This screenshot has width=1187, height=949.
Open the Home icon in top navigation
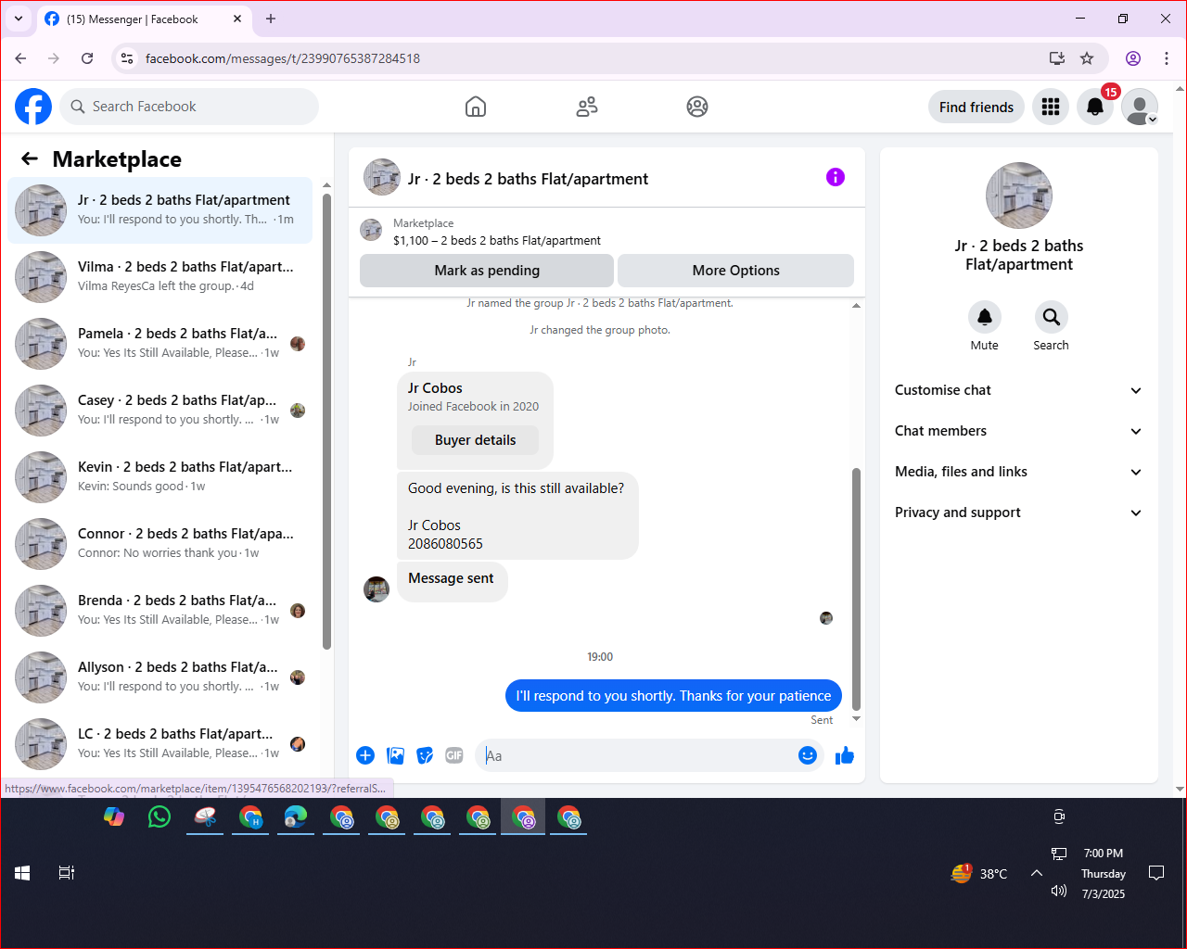pos(476,107)
